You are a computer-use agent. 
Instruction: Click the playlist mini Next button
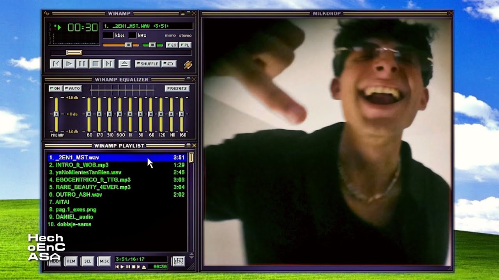coord(139,267)
